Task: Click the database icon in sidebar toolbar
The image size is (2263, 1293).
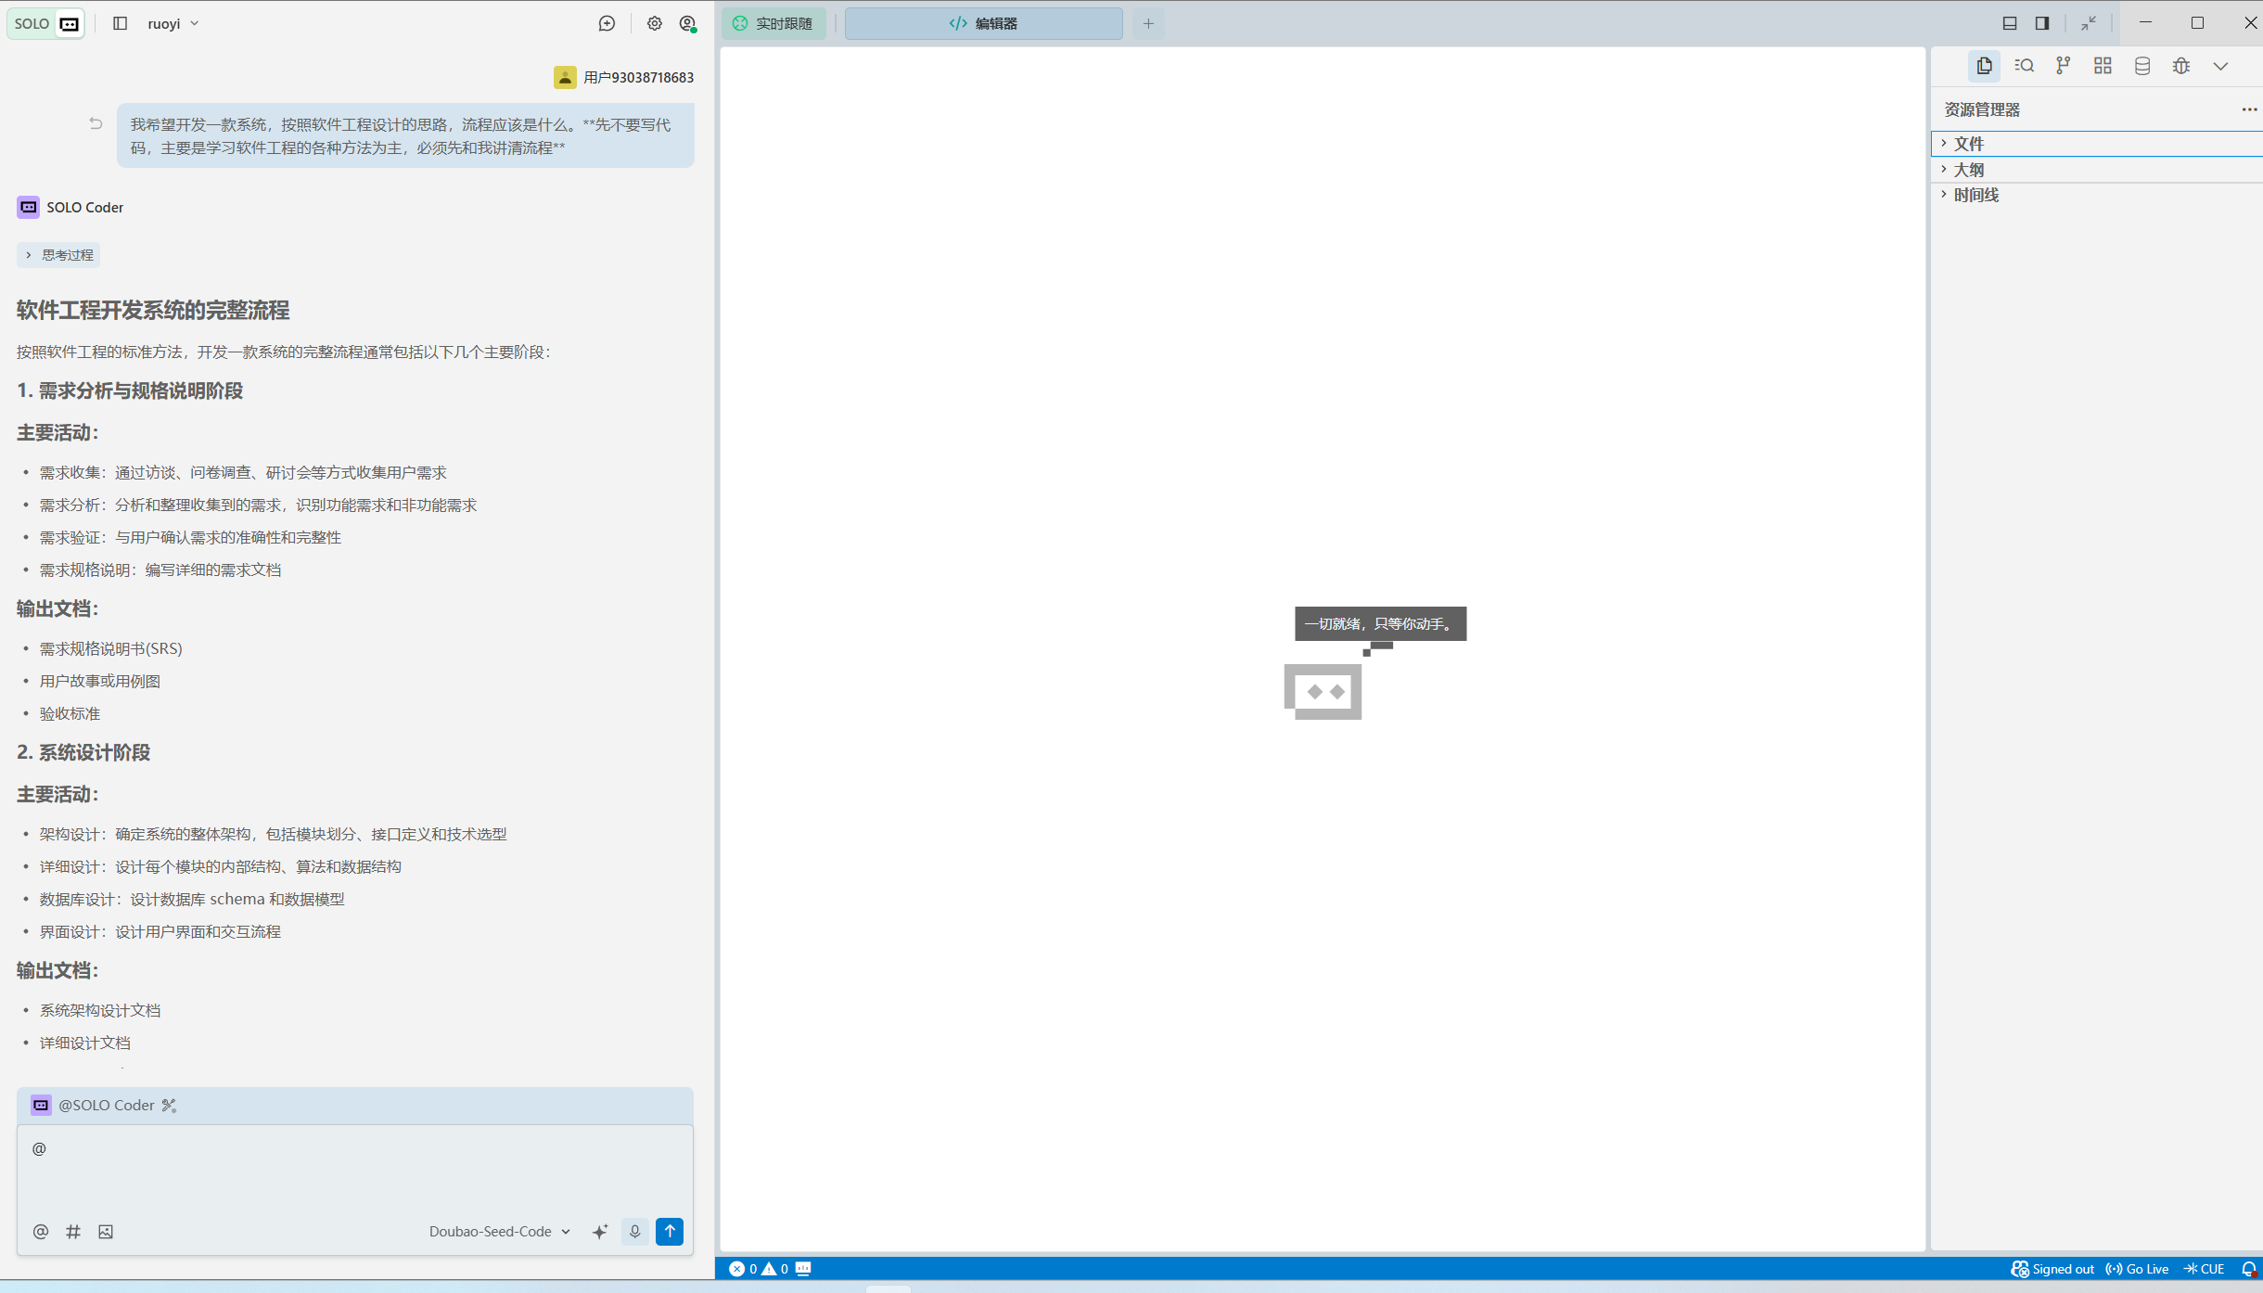Action: pos(2142,66)
